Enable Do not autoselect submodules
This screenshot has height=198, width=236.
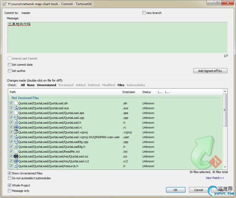pyautogui.click(x=9, y=178)
